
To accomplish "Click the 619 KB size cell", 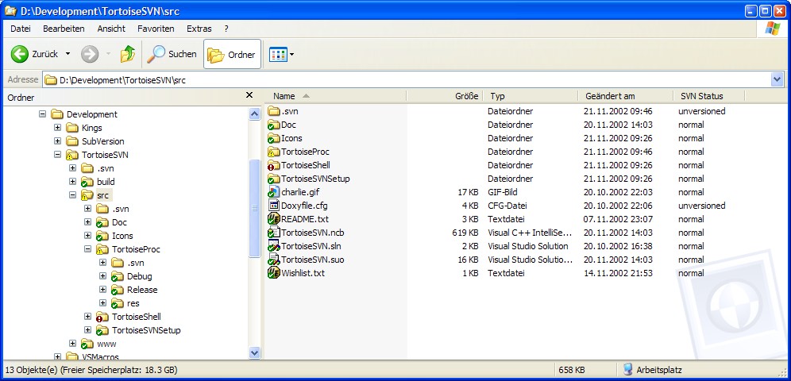I will [x=465, y=233].
